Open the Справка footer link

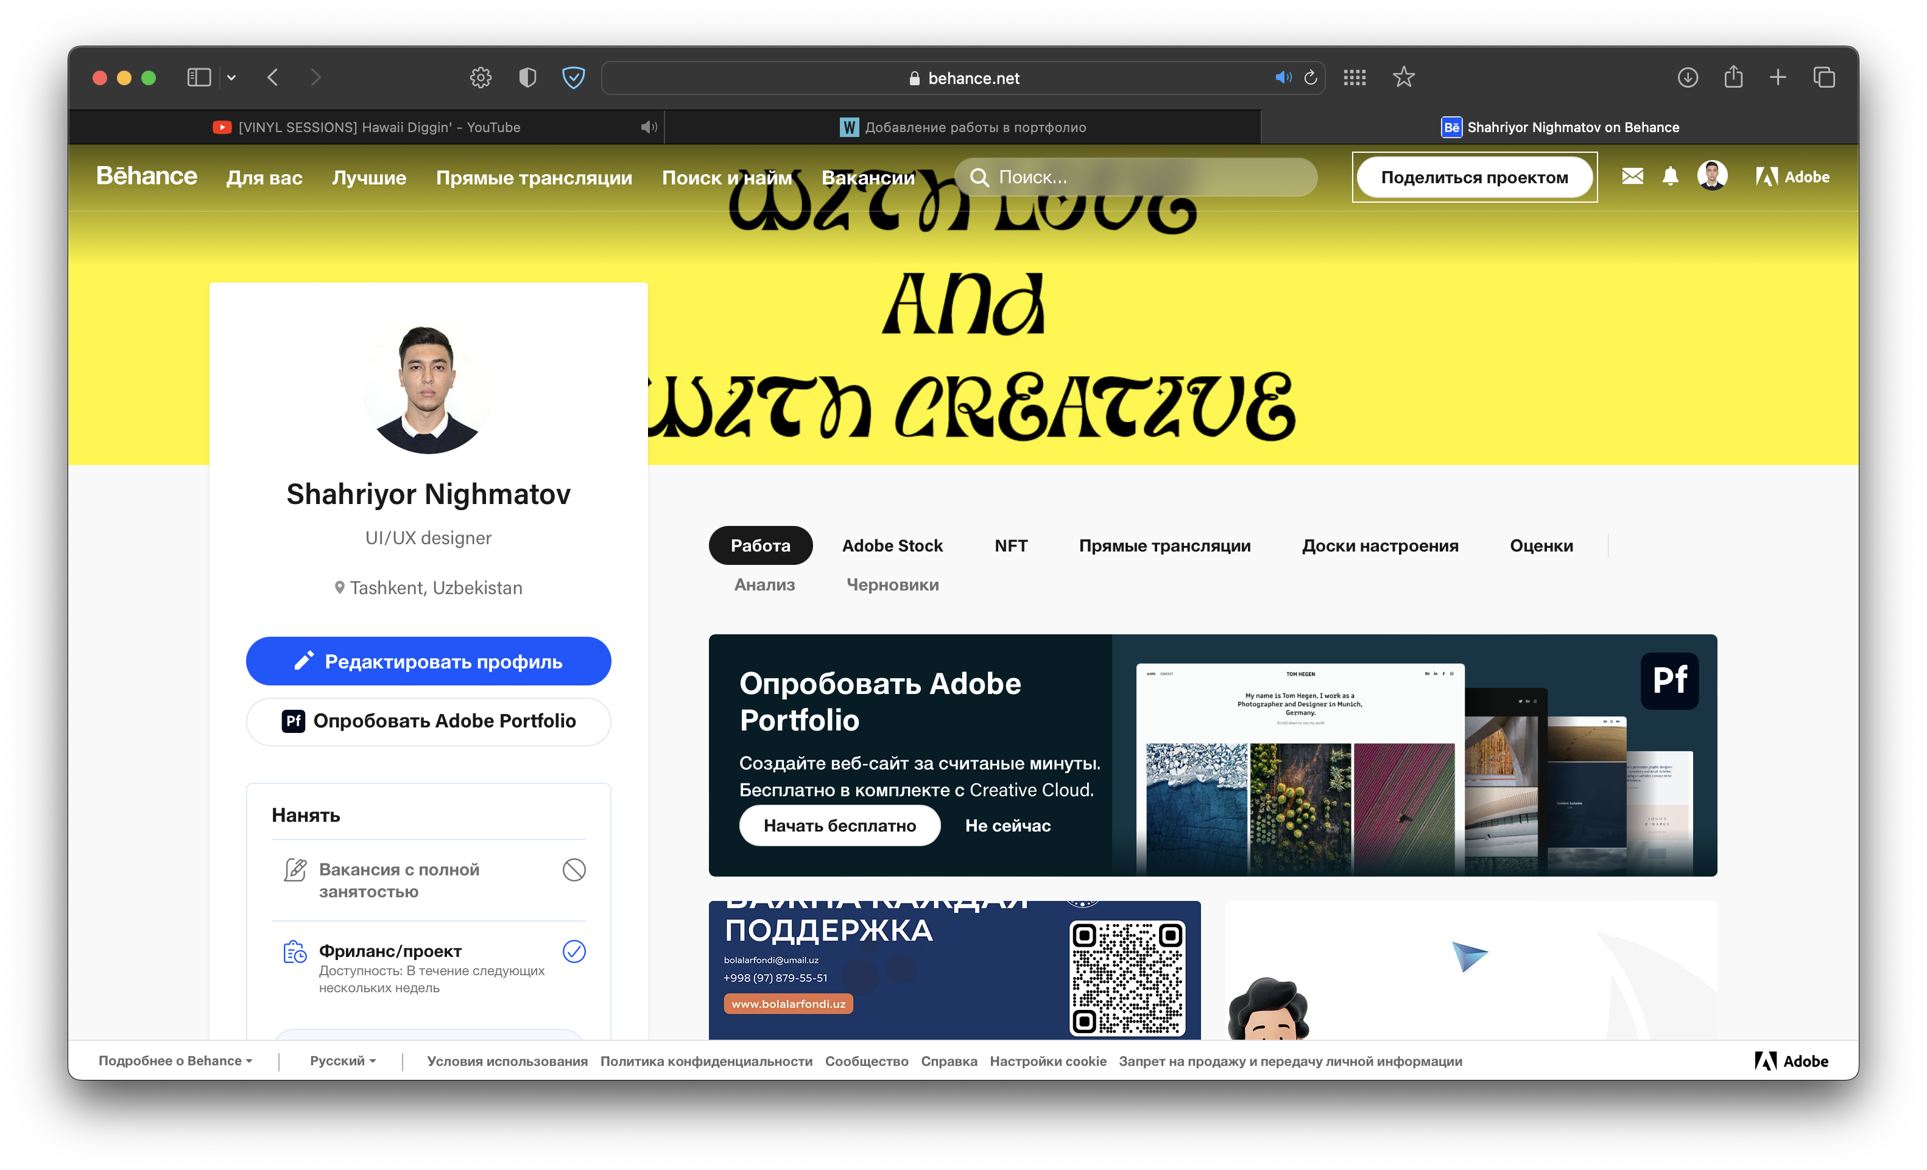pyautogui.click(x=949, y=1062)
